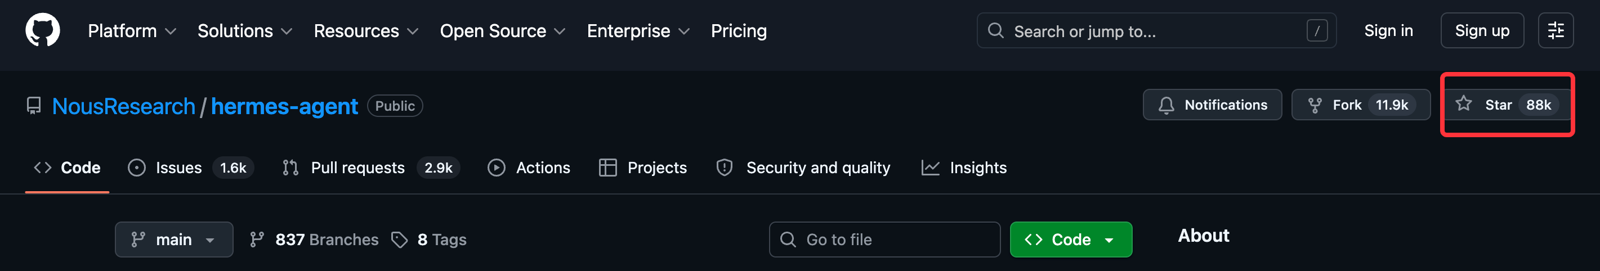Click the Notifications bell button
This screenshot has width=1600, height=271.
pyautogui.click(x=1212, y=105)
